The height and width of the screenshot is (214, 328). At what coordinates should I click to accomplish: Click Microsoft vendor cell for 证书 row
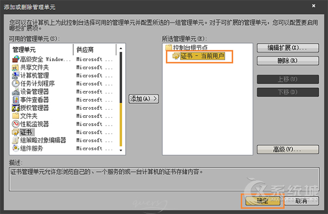coord(95,132)
